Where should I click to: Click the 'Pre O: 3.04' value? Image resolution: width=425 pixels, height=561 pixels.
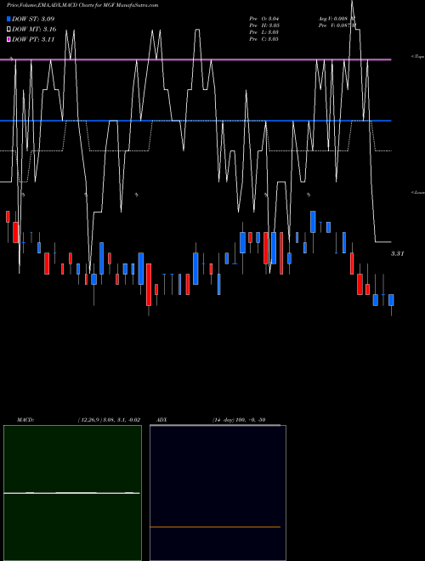pyautogui.click(x=264, y=19)
